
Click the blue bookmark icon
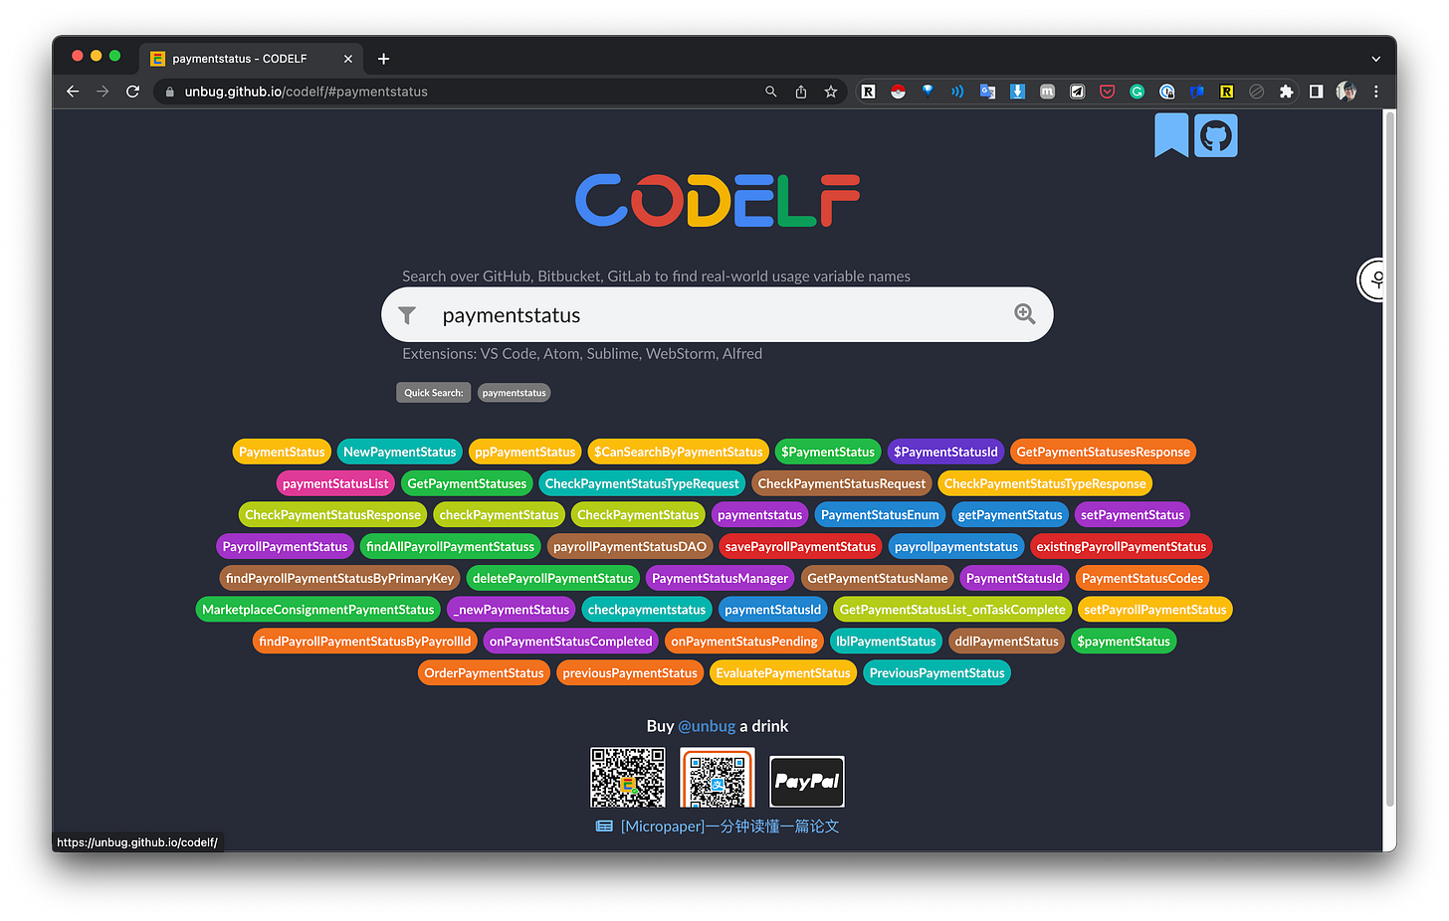pyautogui.click(x=1171, y=135)
